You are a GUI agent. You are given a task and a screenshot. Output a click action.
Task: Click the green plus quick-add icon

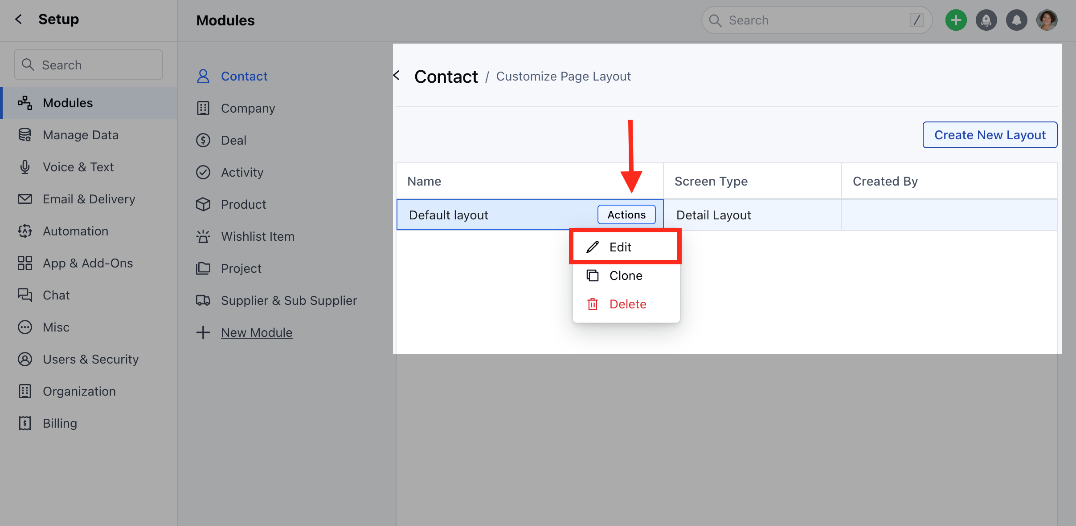pos(956,20)
